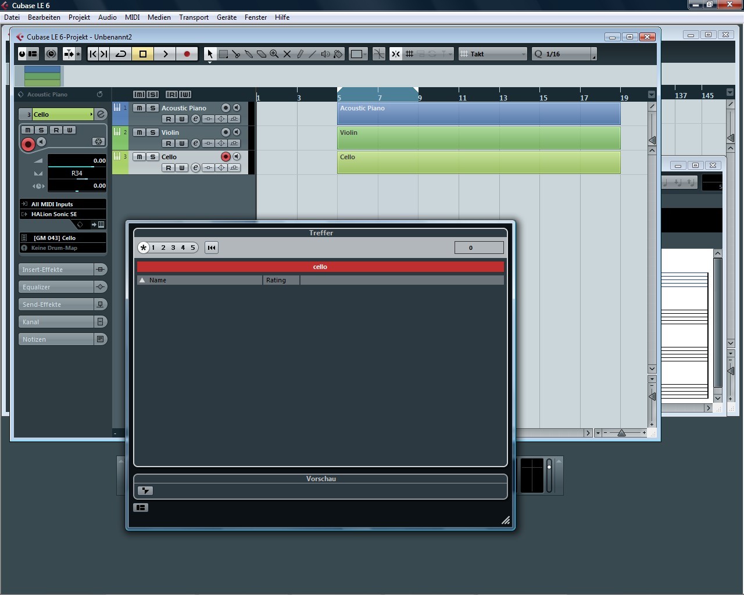Select the Object Selection arrow tool

click(210, 54)
